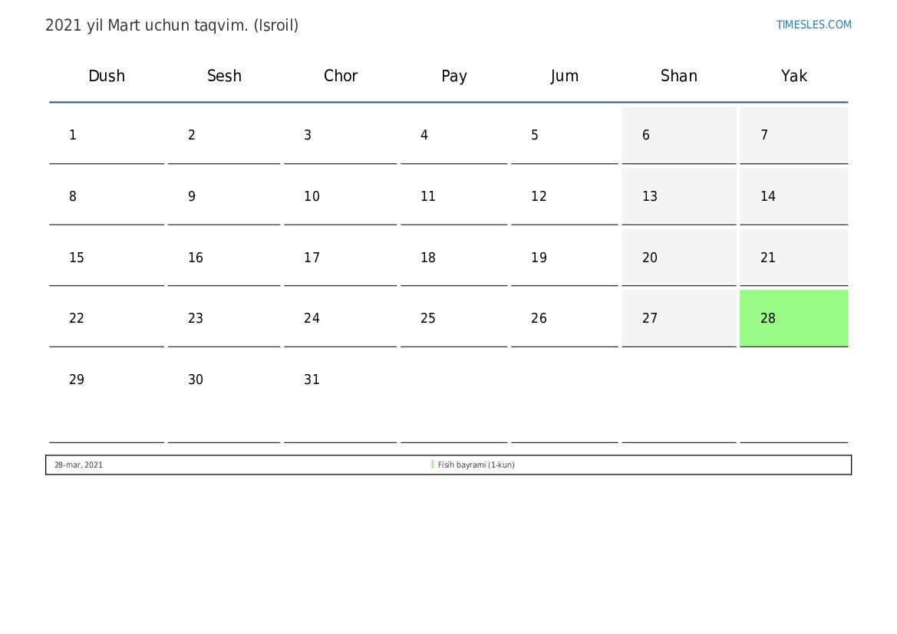Click the green highlighted day 28 cell
This screenshot has height=634, width=897.
[x=794, y=318]
